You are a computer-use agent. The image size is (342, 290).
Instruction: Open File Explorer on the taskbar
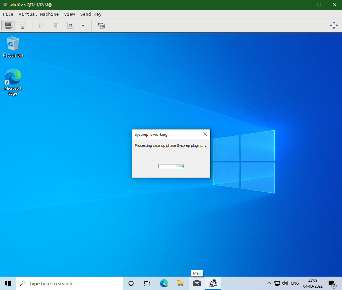point(180,283)
